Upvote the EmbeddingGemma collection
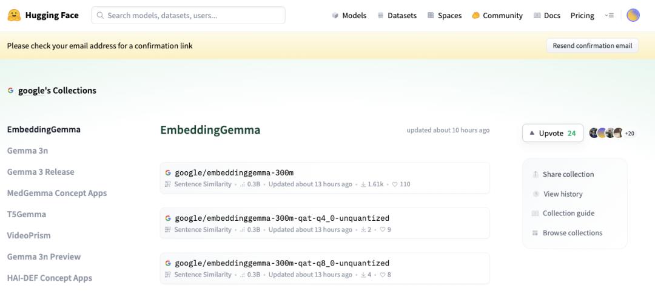The image size is (655, 294). pyautogui.click(x=553, y=133)
